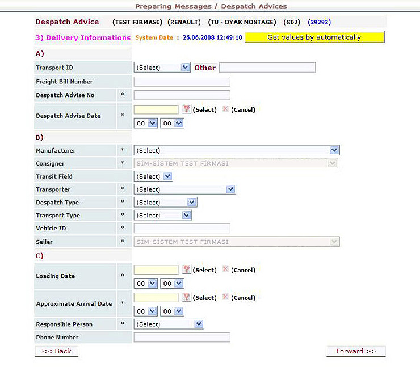Click the (TU - OYAK MONTAGE) text

[x=242, y=22]
